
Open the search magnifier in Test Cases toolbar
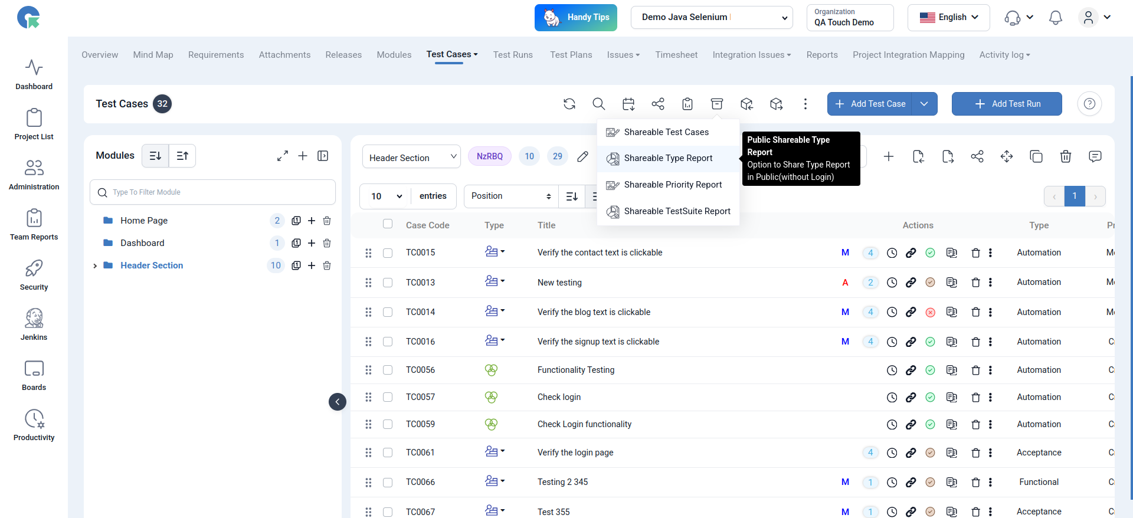598,104
